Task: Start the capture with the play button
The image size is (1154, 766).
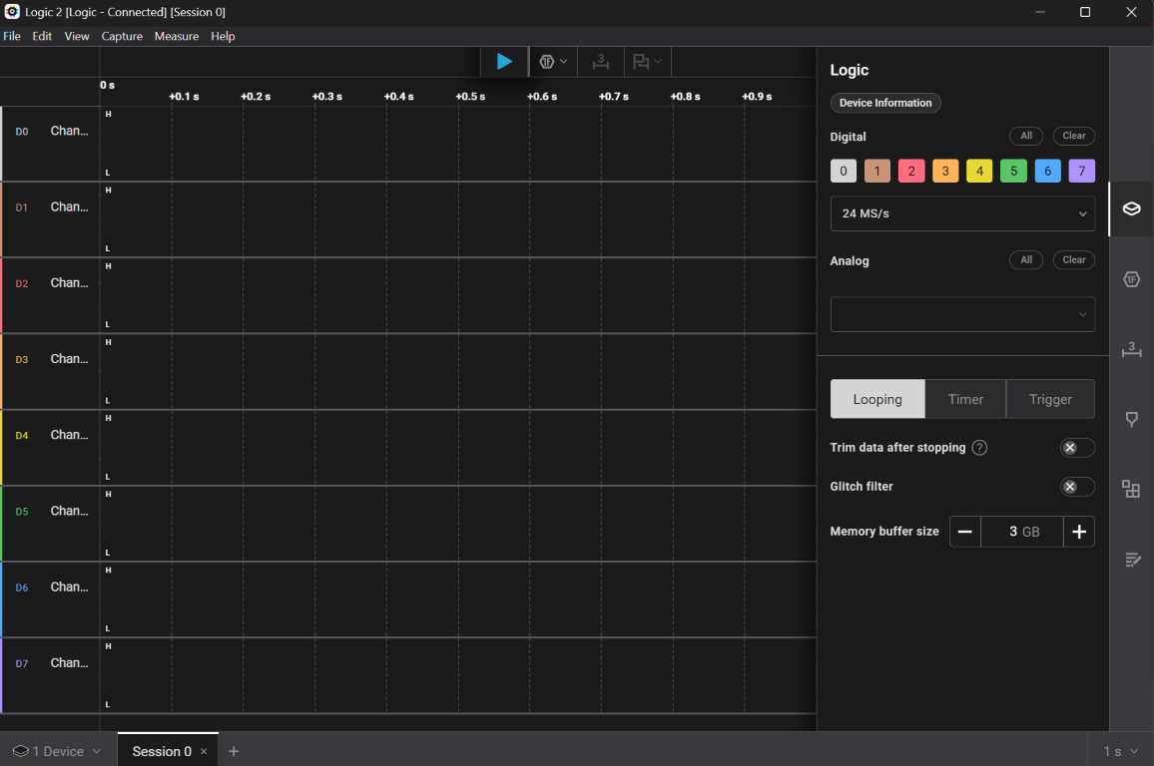Action: [504, 61]
